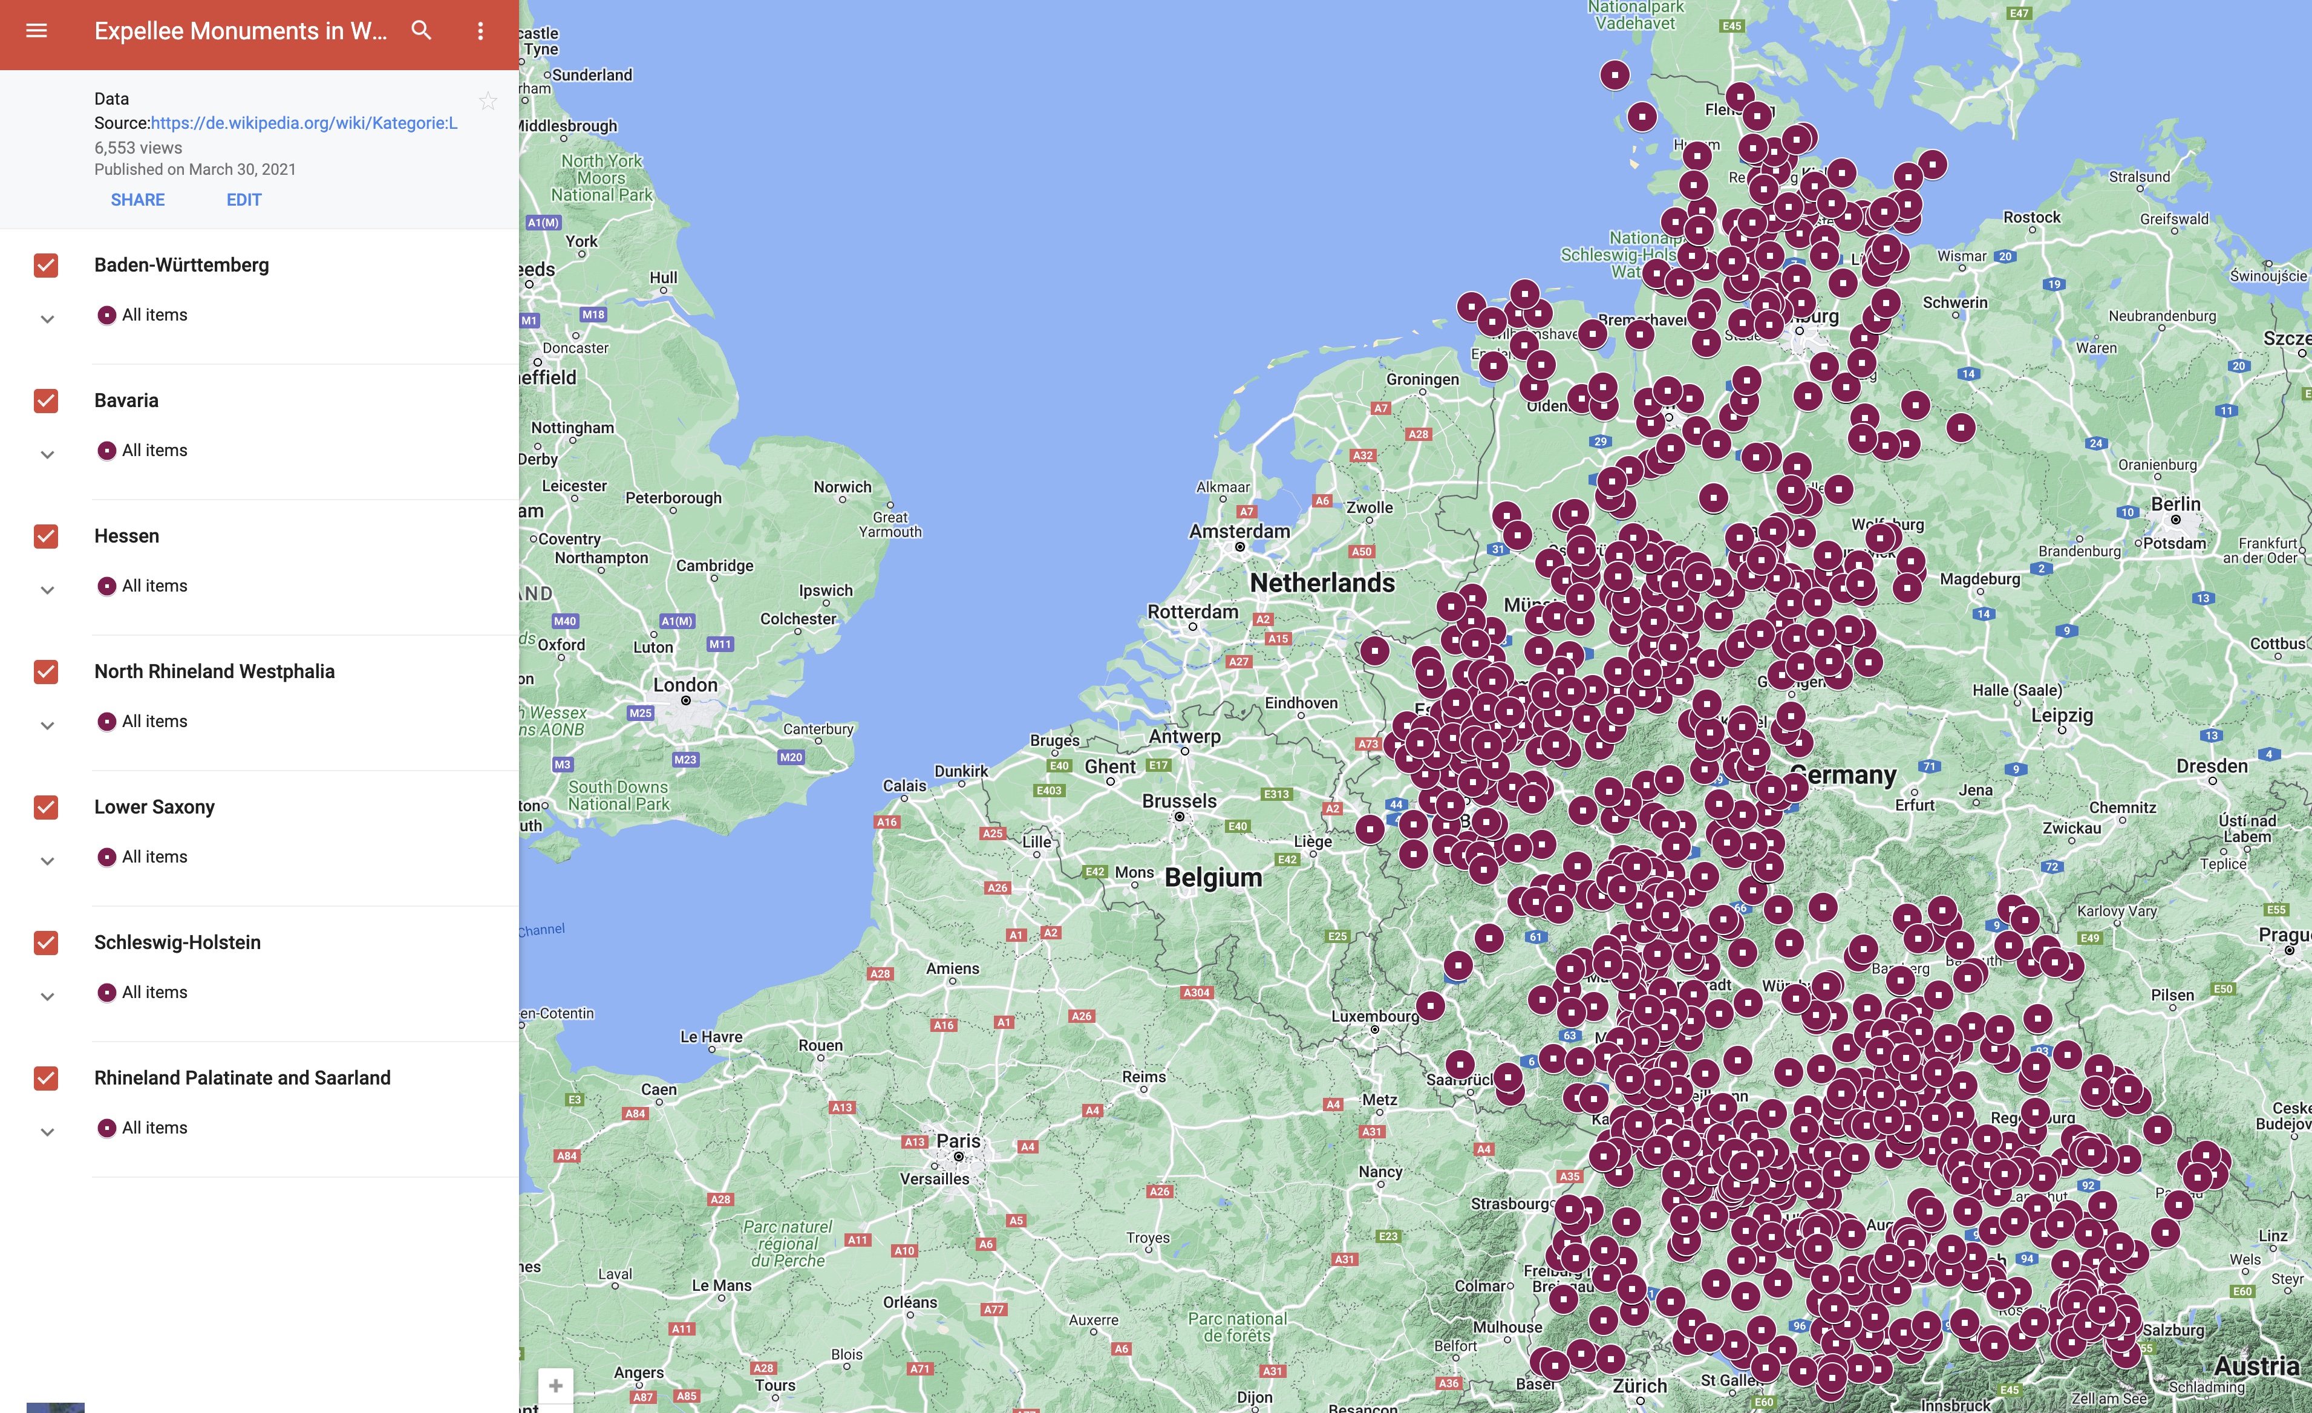2312x1413 pixels.
Task: Open the Wikipedia data source link
Action: pyautogui.click(x=304, y=123)
